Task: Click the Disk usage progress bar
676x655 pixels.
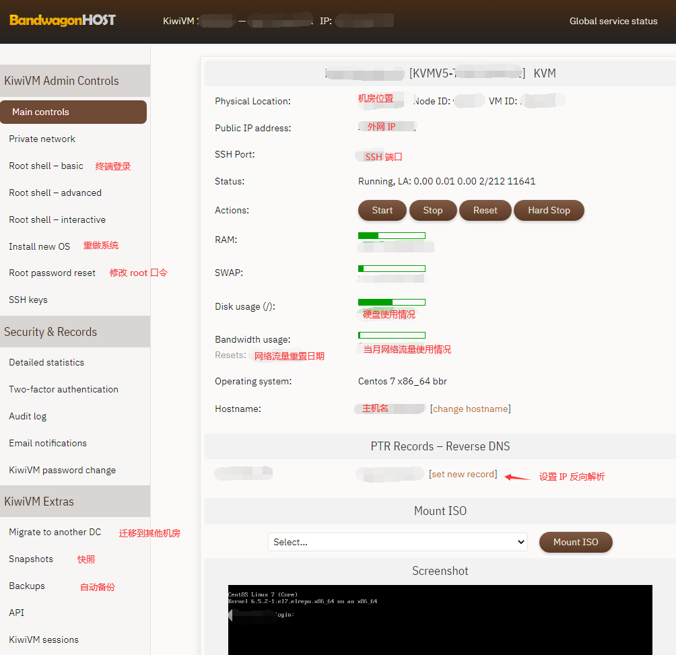Action: [392, 302]
